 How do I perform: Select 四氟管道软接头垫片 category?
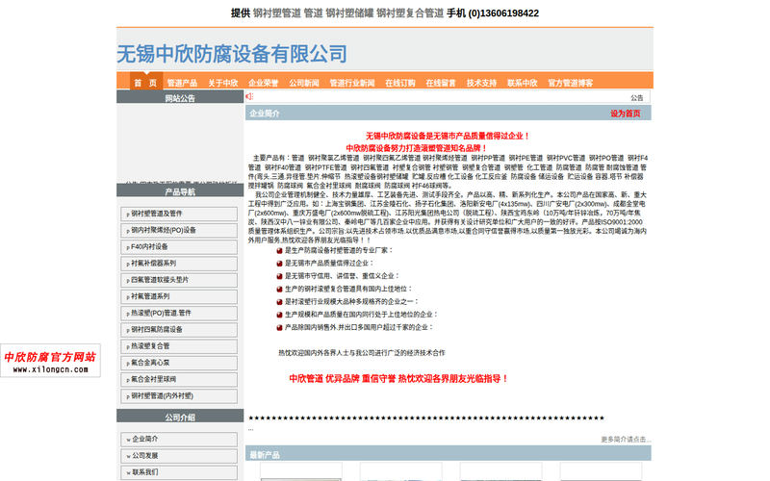coord(179,280)
